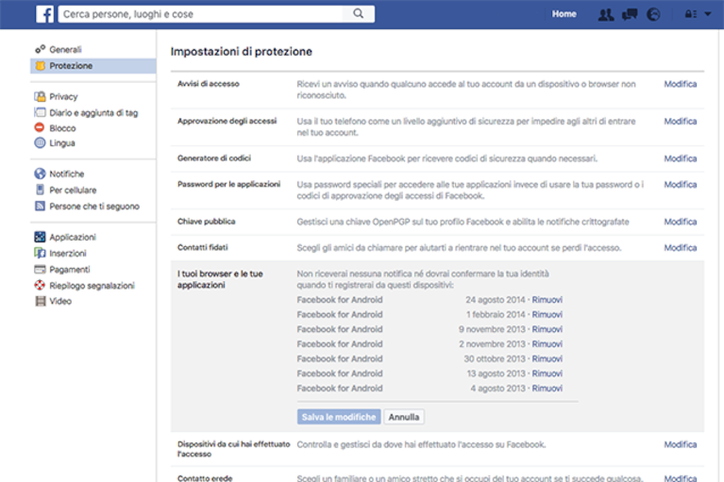The height and width of the screenshot is (482, 724).
Task: Select the Protezione sidebar item
Action: 93,66
